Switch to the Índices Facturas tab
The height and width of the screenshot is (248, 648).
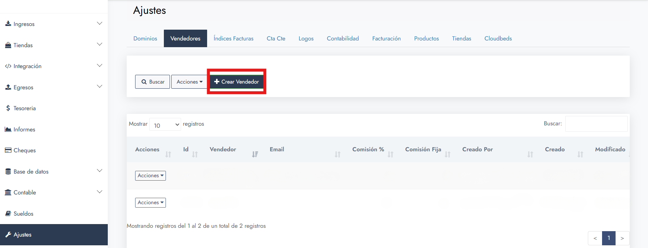233,38
